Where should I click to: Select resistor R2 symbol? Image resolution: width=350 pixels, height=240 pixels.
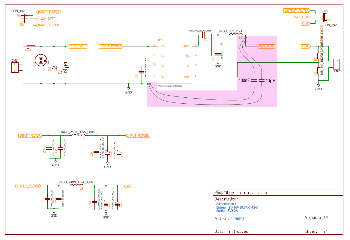tap(319, 71)
